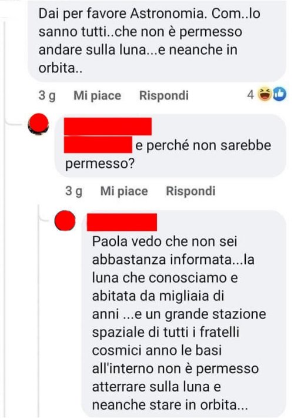294x418 pixels.
Task: Open redacted author name above 'Paola vedo'
Action: coord(122,222)
